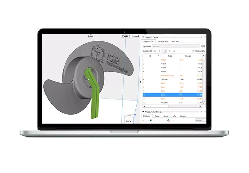The width and height of the screenshot is (249, 173).
Task: Select the Angle measurement tab
Action: click(x=166, y=116)
